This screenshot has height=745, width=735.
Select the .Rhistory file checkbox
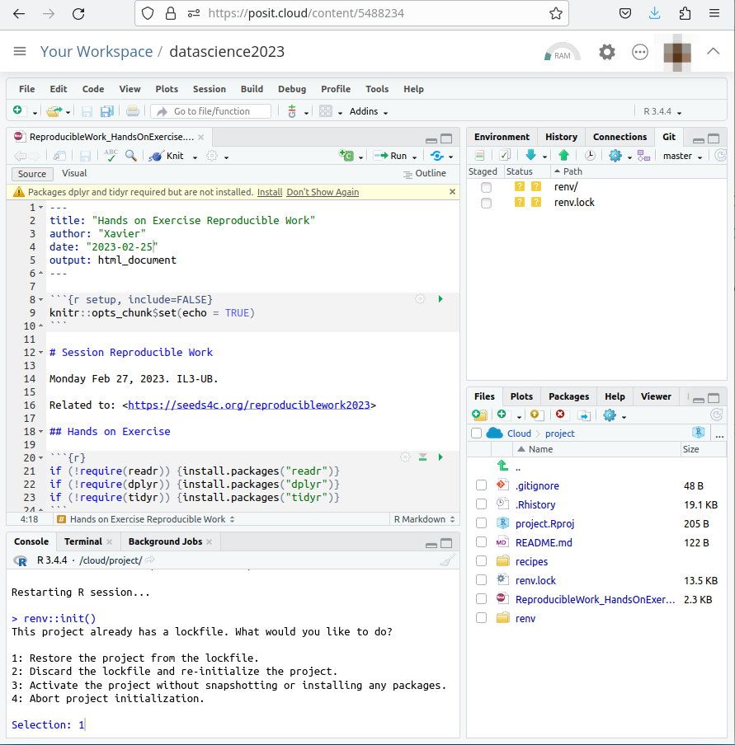(482, 504)
